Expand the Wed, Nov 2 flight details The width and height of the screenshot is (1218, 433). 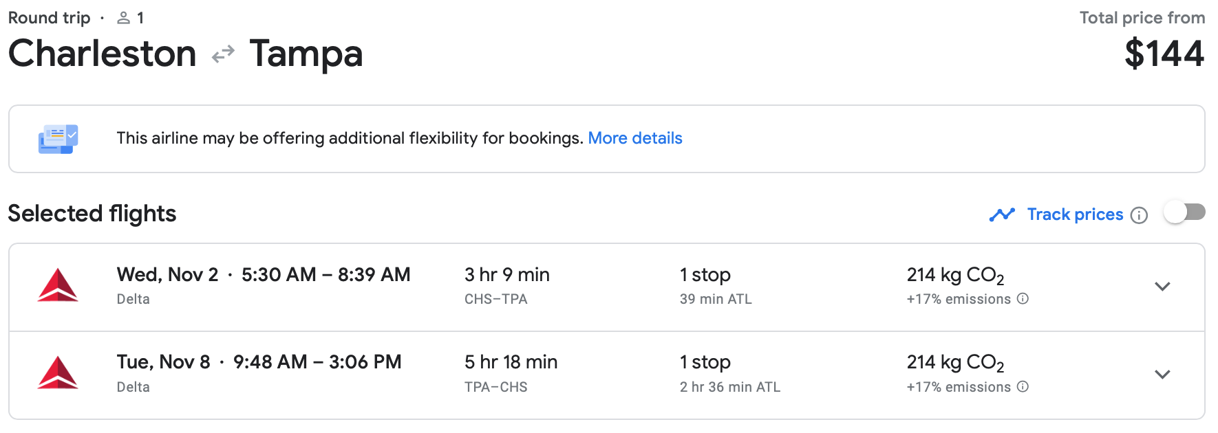click(1162, 287)
